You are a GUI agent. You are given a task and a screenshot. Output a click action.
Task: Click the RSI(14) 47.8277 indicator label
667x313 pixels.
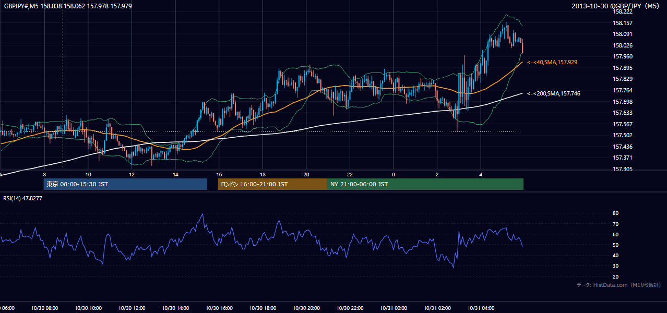[x=23, y=198]
